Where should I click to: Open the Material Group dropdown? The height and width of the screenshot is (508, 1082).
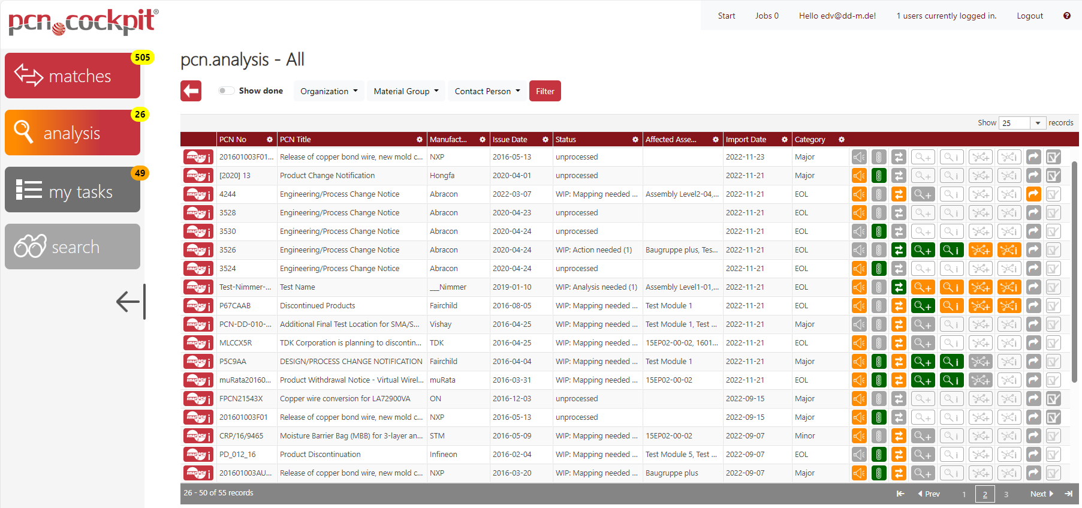coord(406,91)
